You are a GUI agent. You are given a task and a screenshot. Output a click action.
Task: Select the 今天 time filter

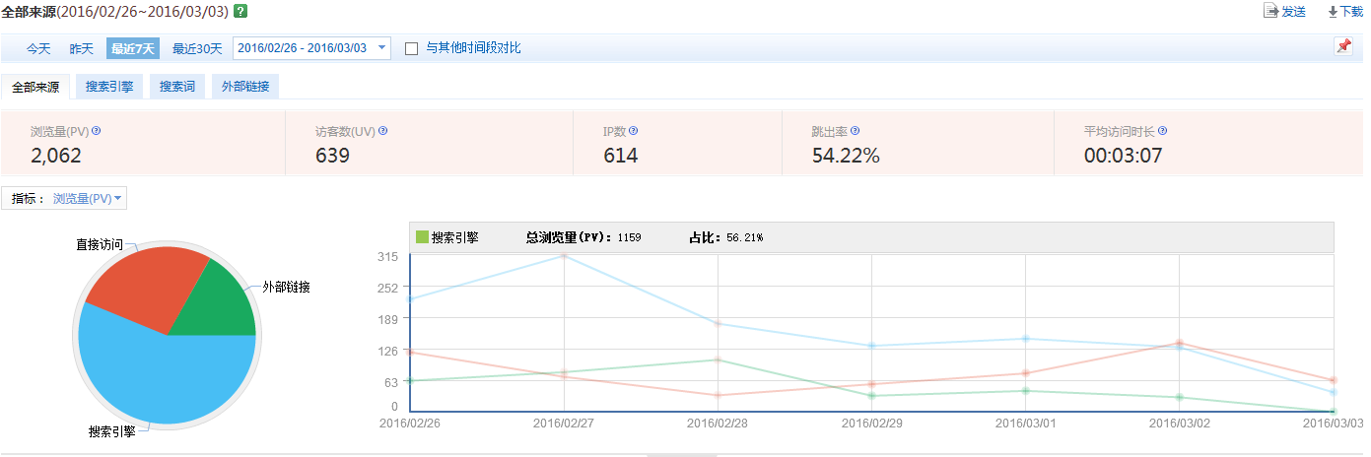38,48
